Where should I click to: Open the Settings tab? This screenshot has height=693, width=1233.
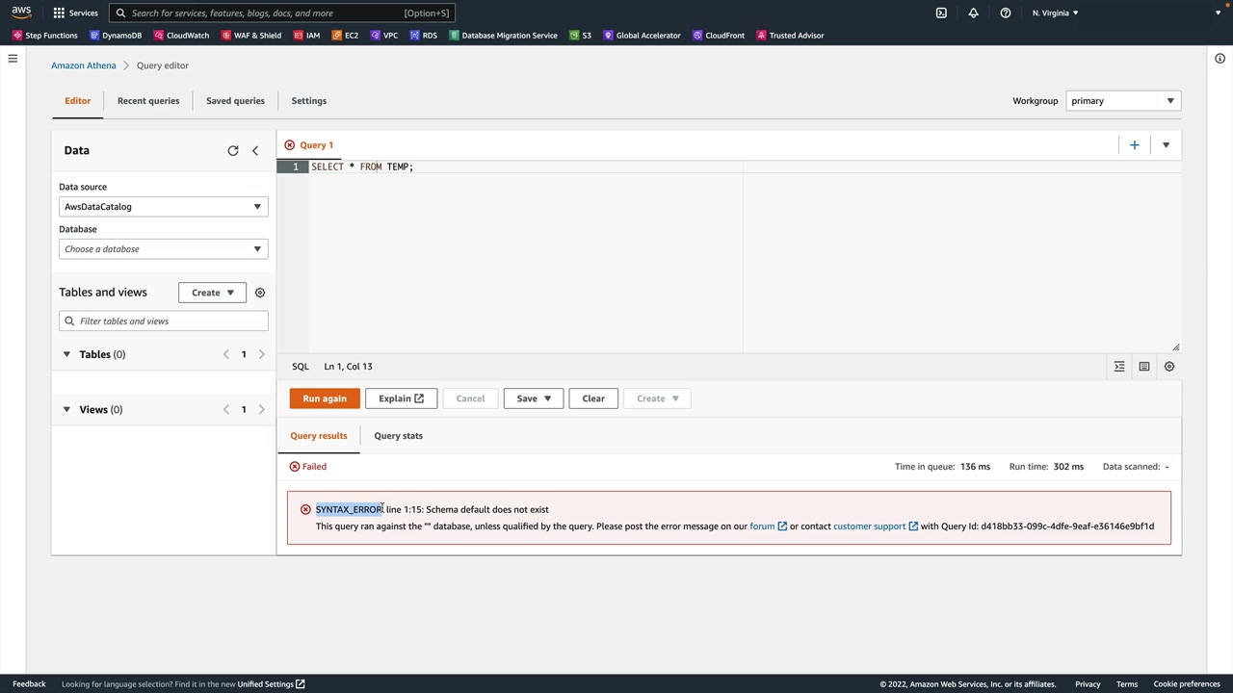(x=309, y=101)
